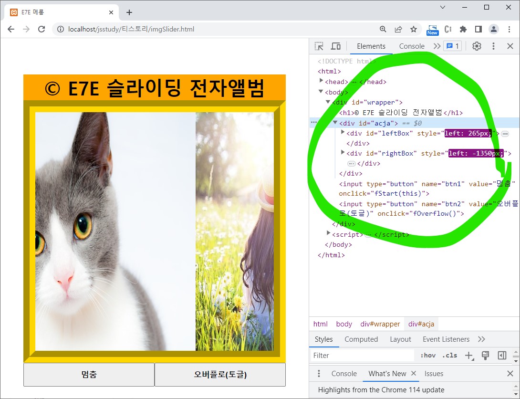Viewport: 520px width, 399px height.
Task: Click the styles Filter input field
Action: (362, 355)
